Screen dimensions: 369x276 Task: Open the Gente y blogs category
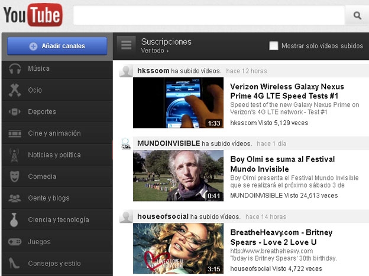(x=57, y=198)
